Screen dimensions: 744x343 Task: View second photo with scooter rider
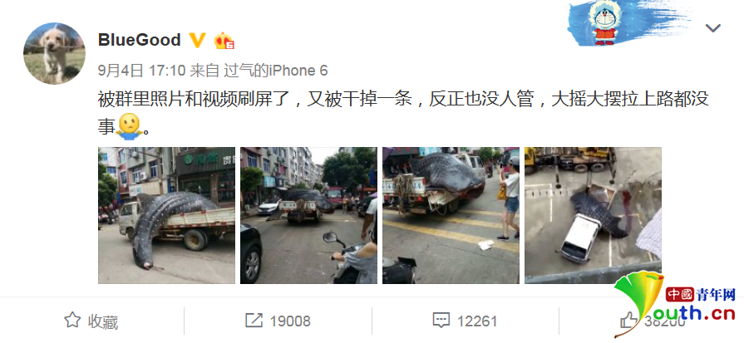pos(308,216)
